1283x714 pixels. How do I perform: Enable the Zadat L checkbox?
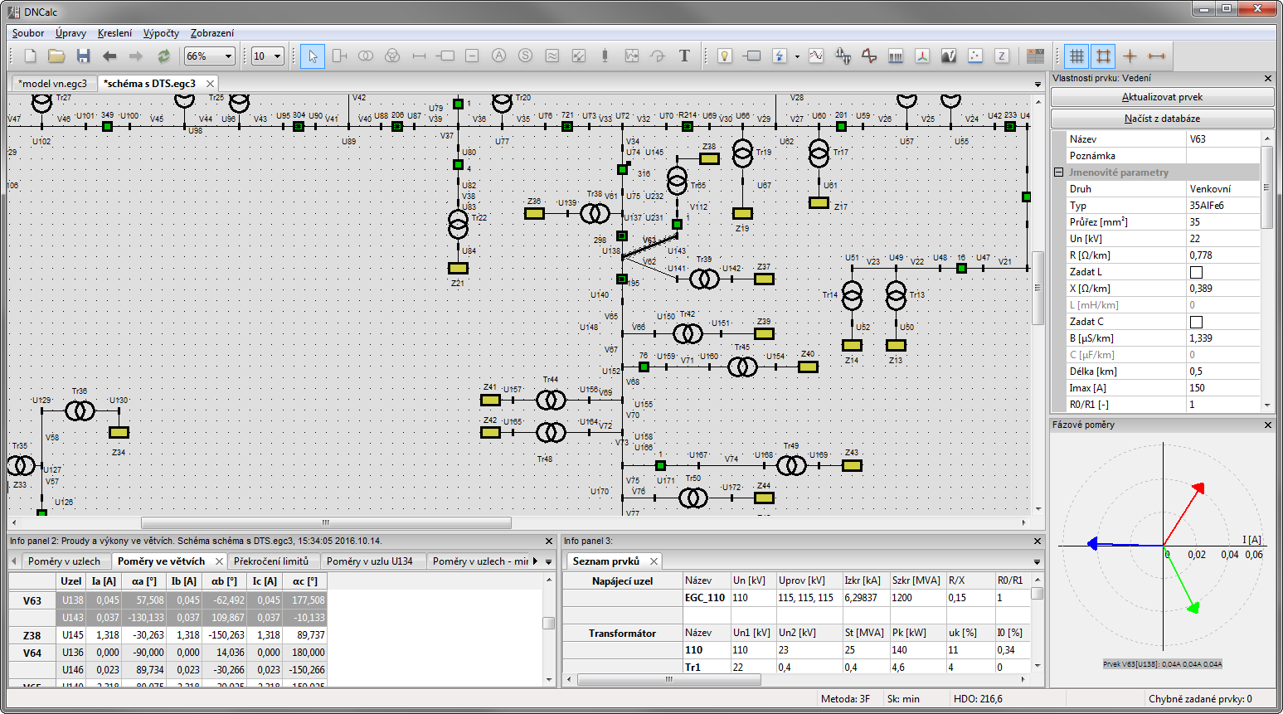tap(1196, 272)
